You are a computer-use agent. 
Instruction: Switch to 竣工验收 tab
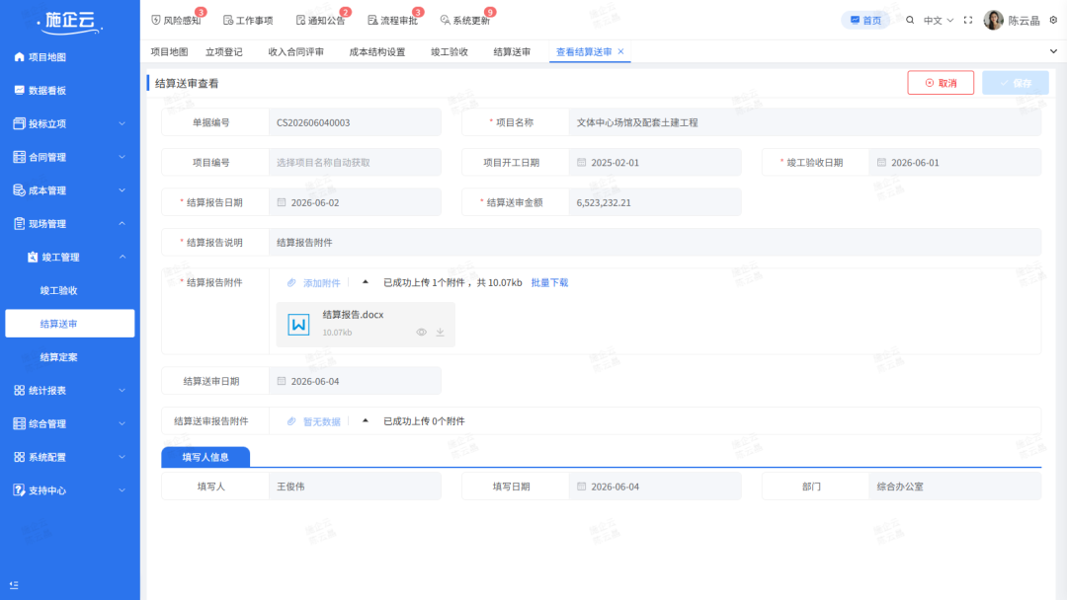click(x=450, y=51)
